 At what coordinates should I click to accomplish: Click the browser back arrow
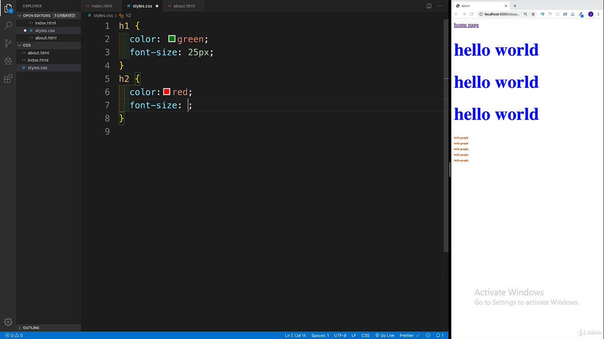pyautogui.click(x=457, y=14)
